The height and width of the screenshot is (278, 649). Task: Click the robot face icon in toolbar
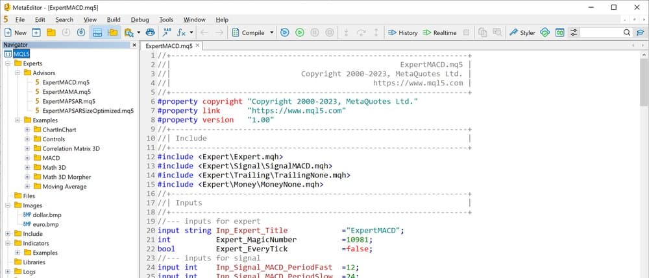pyautogui.click(x=150, y=32)
